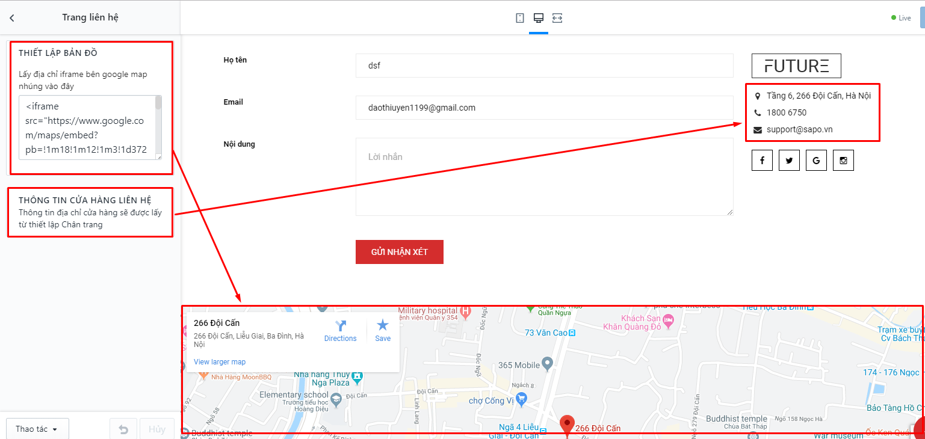925x439 pixels.
Task: Click the GỬI NHẬN XÉT button
Action: coord(400,252)
